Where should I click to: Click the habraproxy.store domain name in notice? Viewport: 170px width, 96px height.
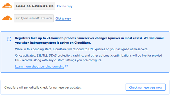(x=43, y=43)
